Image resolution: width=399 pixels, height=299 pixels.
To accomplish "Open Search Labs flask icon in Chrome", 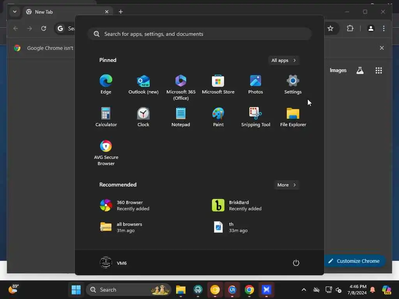I will 360,70.
